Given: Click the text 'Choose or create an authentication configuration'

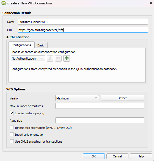Looking at the screenshot, I should [x=43, y=52].
